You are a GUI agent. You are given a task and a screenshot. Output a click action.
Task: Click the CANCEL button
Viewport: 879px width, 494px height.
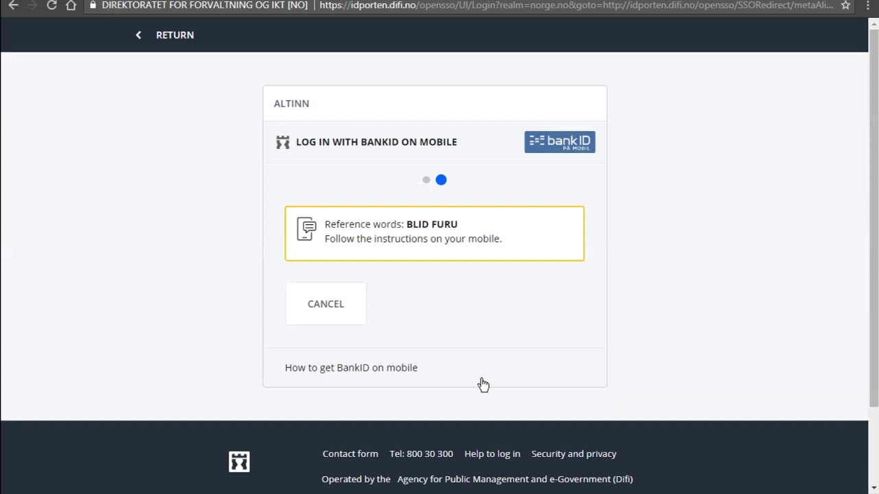tap(326, 303)
